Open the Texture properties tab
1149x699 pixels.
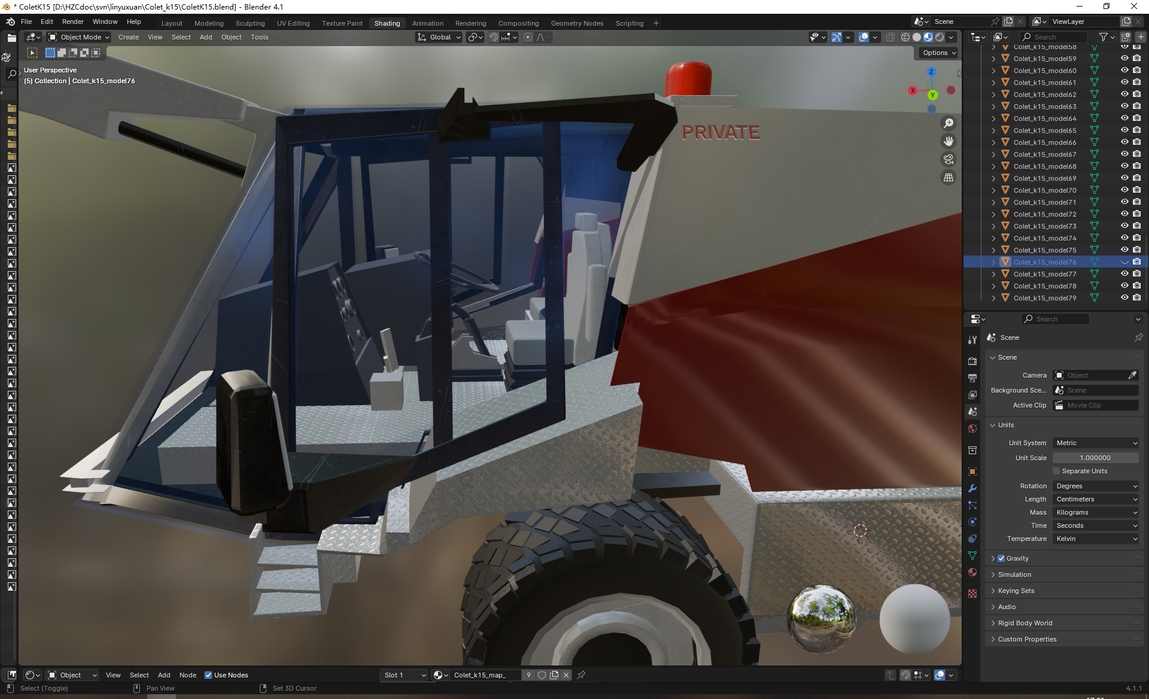[972, 594]
